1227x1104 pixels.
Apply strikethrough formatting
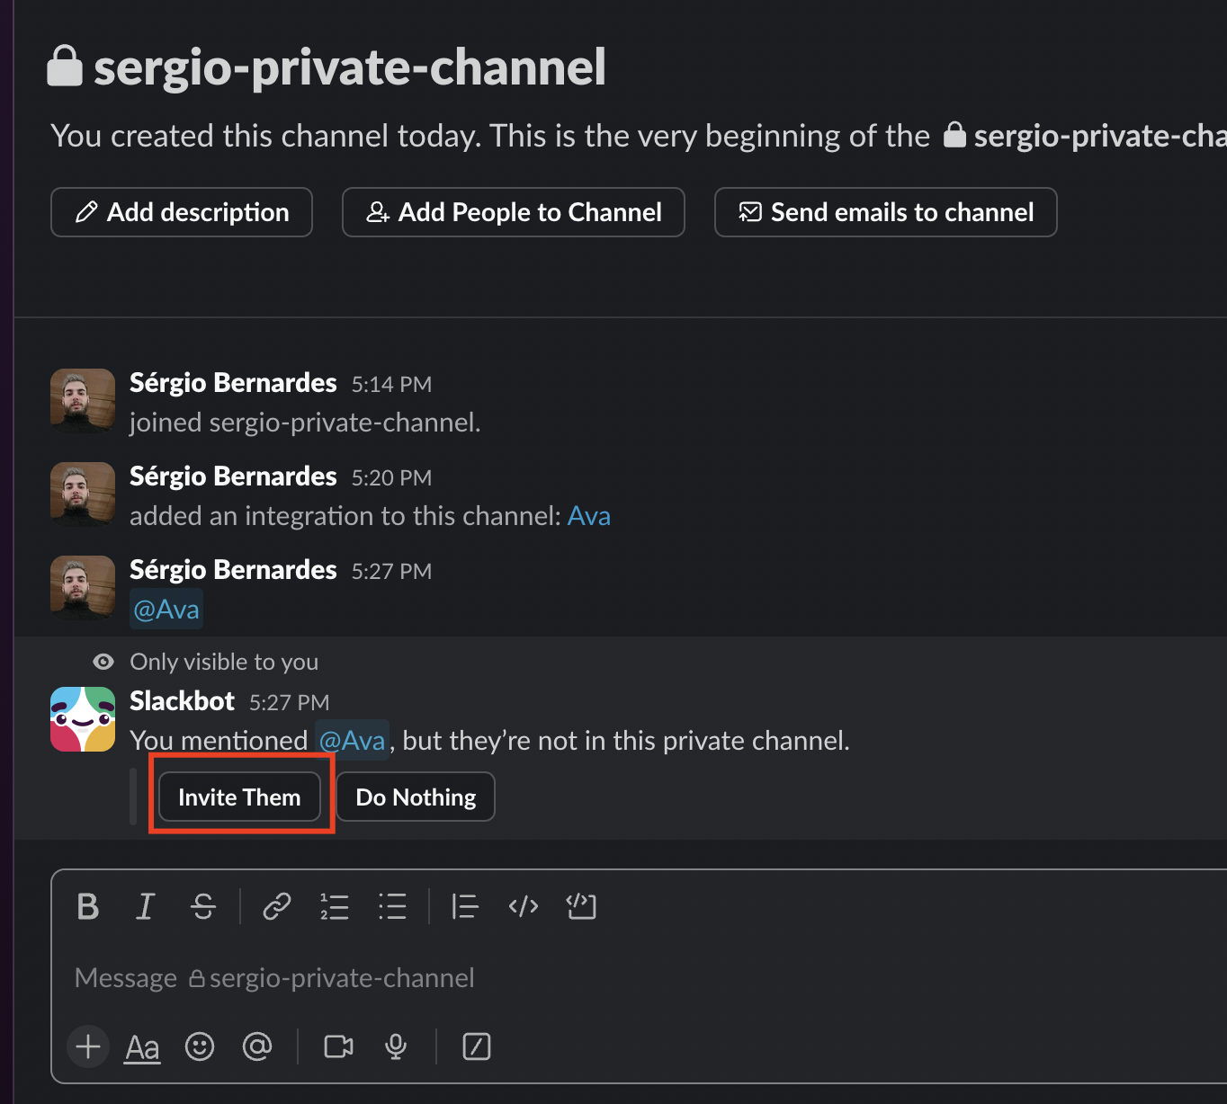pyautogui.click(x=203, y=906)
